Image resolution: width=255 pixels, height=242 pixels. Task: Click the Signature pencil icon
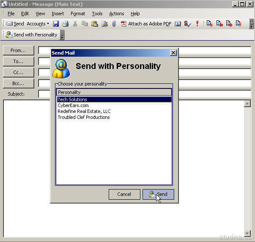[x=104, y=24]
